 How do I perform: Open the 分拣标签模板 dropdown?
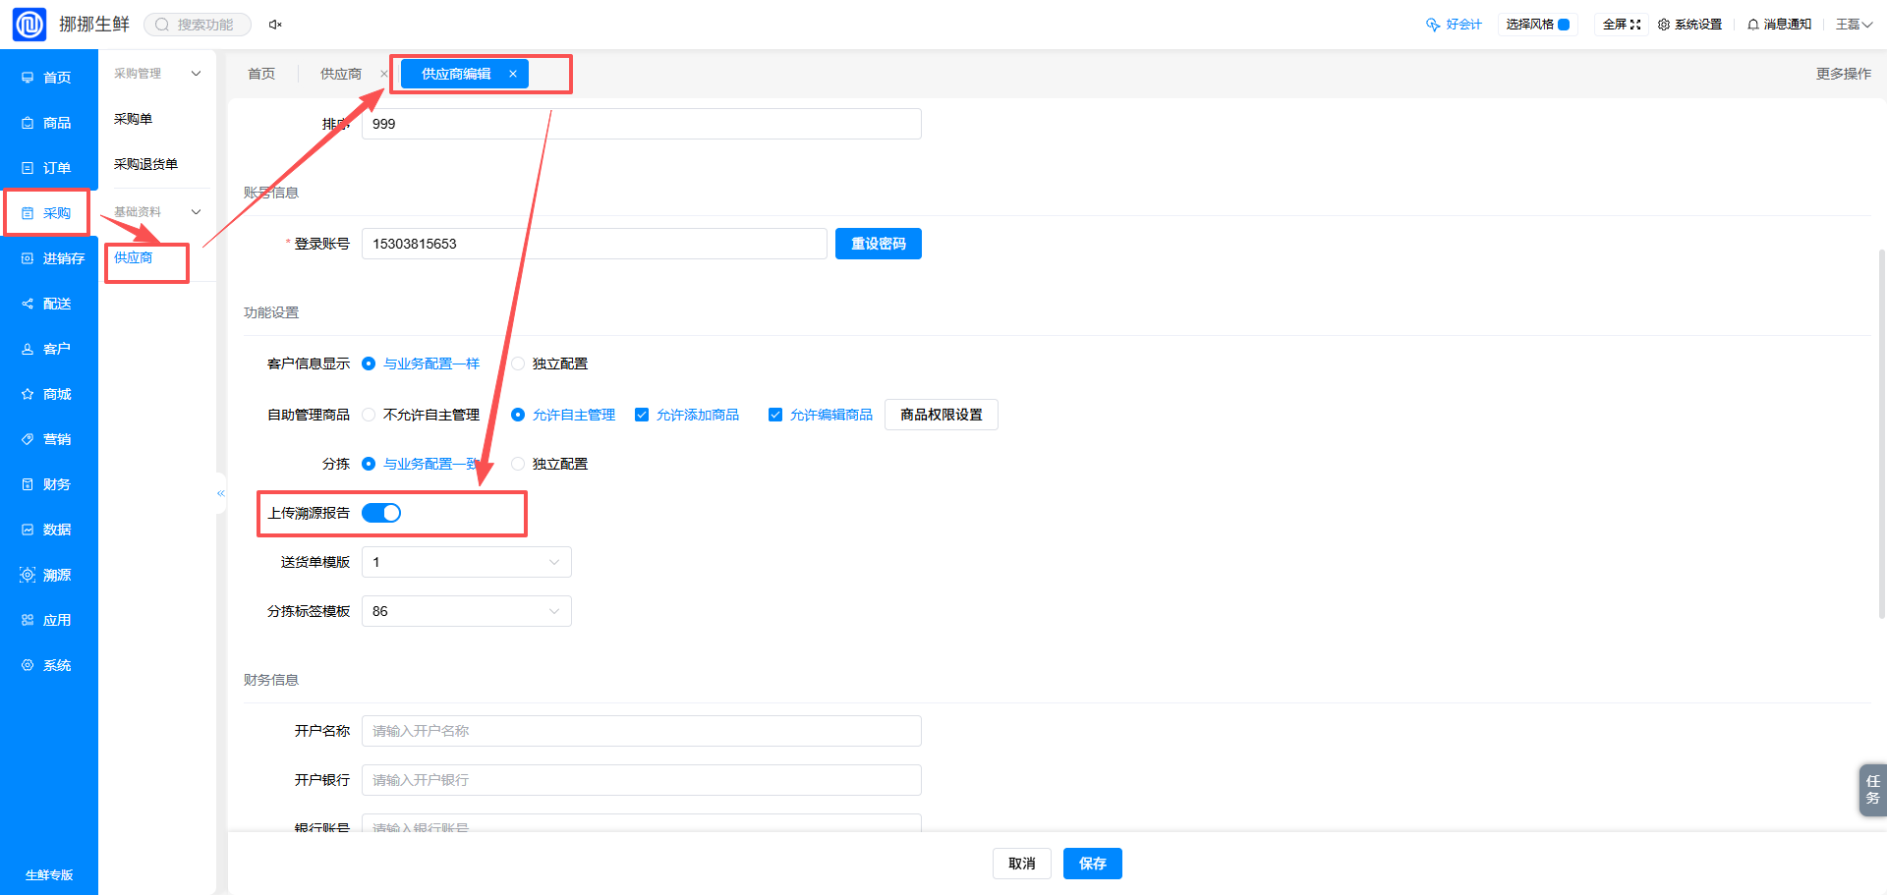point(466,611)
